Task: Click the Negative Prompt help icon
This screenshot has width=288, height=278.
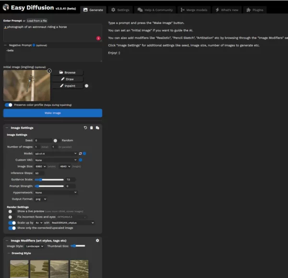Action: tap(34, 45)
